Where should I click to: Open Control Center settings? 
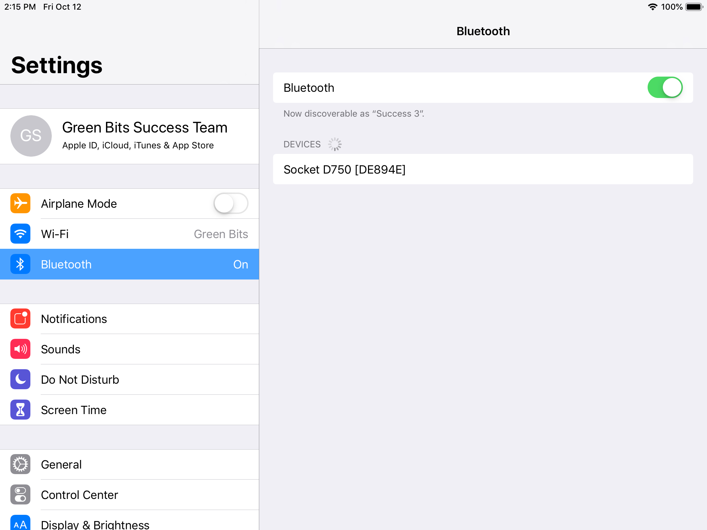pos(129,495)
